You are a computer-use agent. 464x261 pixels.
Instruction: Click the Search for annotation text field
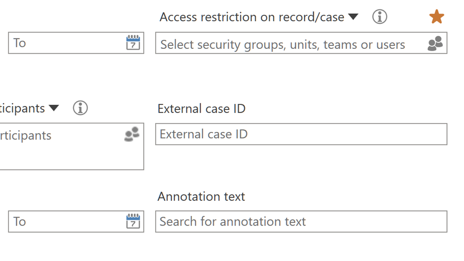301,222
